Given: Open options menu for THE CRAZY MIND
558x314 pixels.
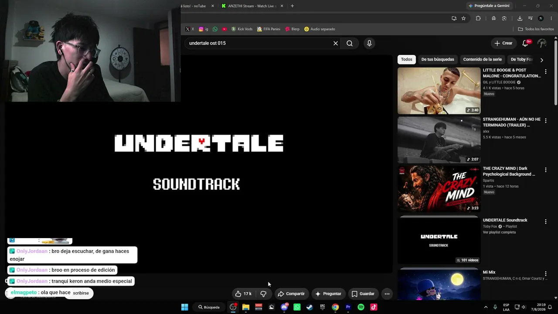Looking at the screenshot, I should 545,170.
